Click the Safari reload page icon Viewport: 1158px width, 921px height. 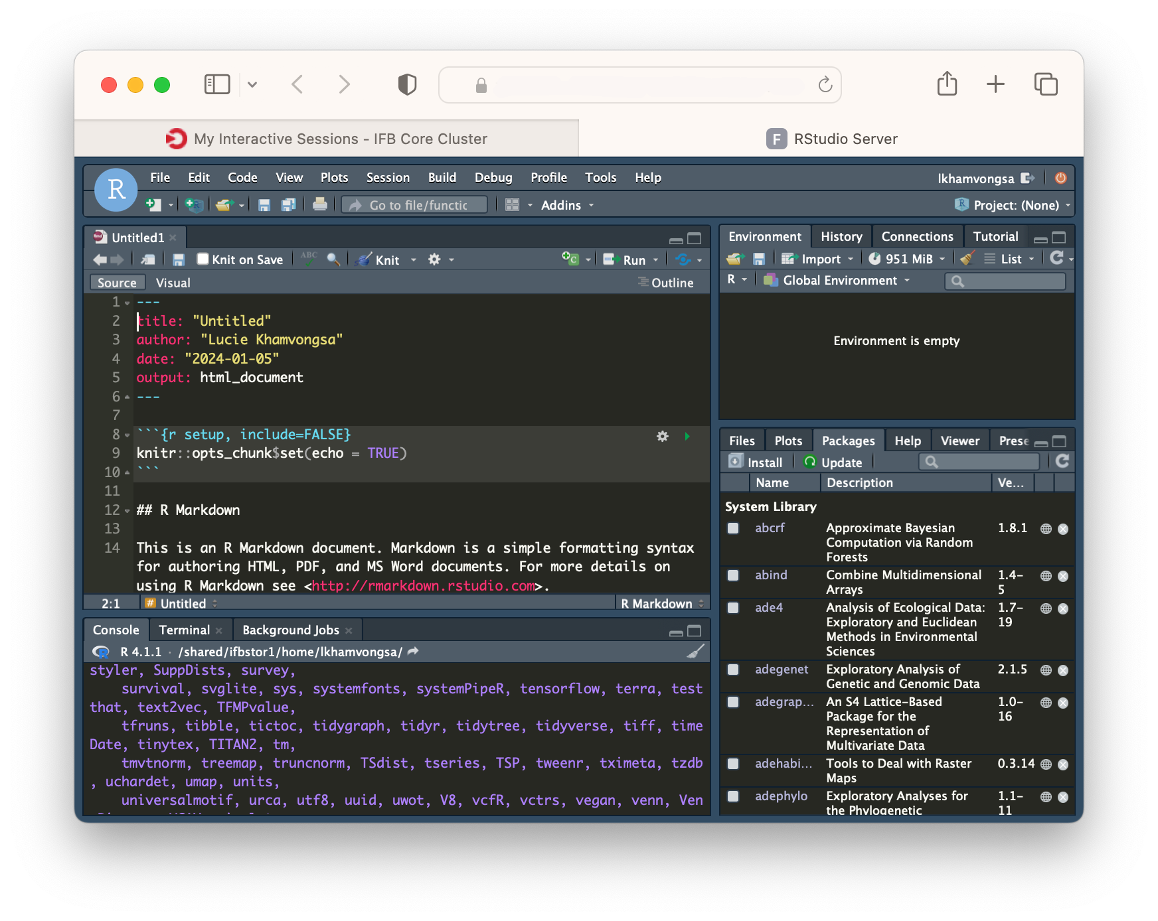[x=825, y=84]
